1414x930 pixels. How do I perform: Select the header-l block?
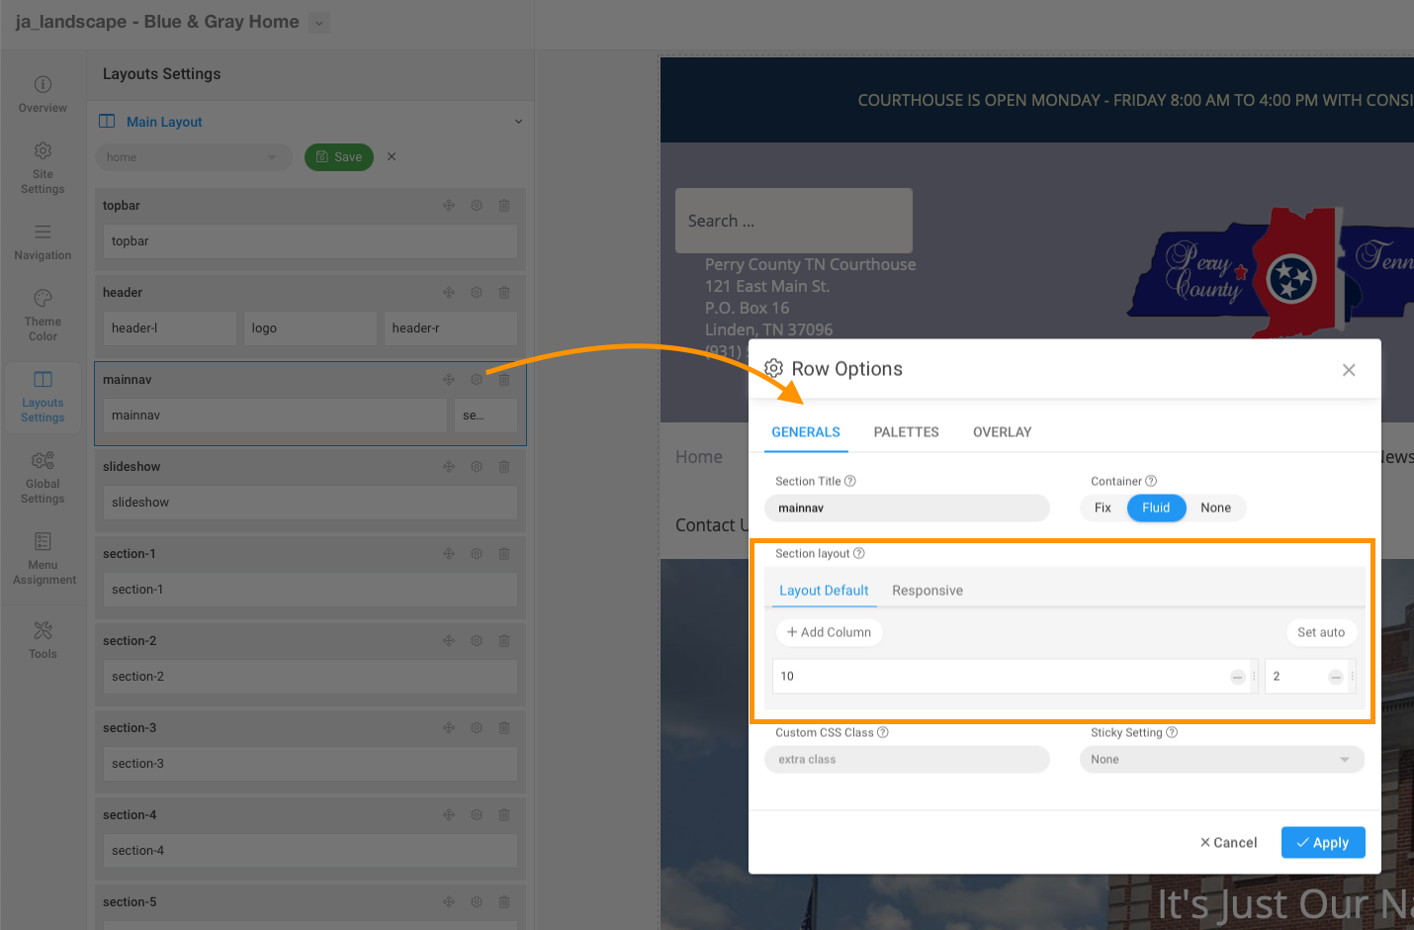(x=170, y=328)
